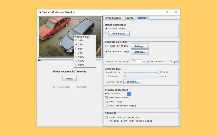Viewport: 217px width, 136px height.
Task: Click the Detection interval input field
Action: pos(136,61)
